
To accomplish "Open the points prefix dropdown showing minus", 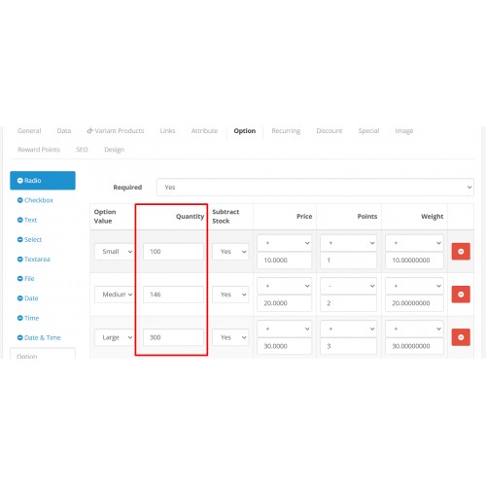I will pyautogui.click(x=348, y=286).
